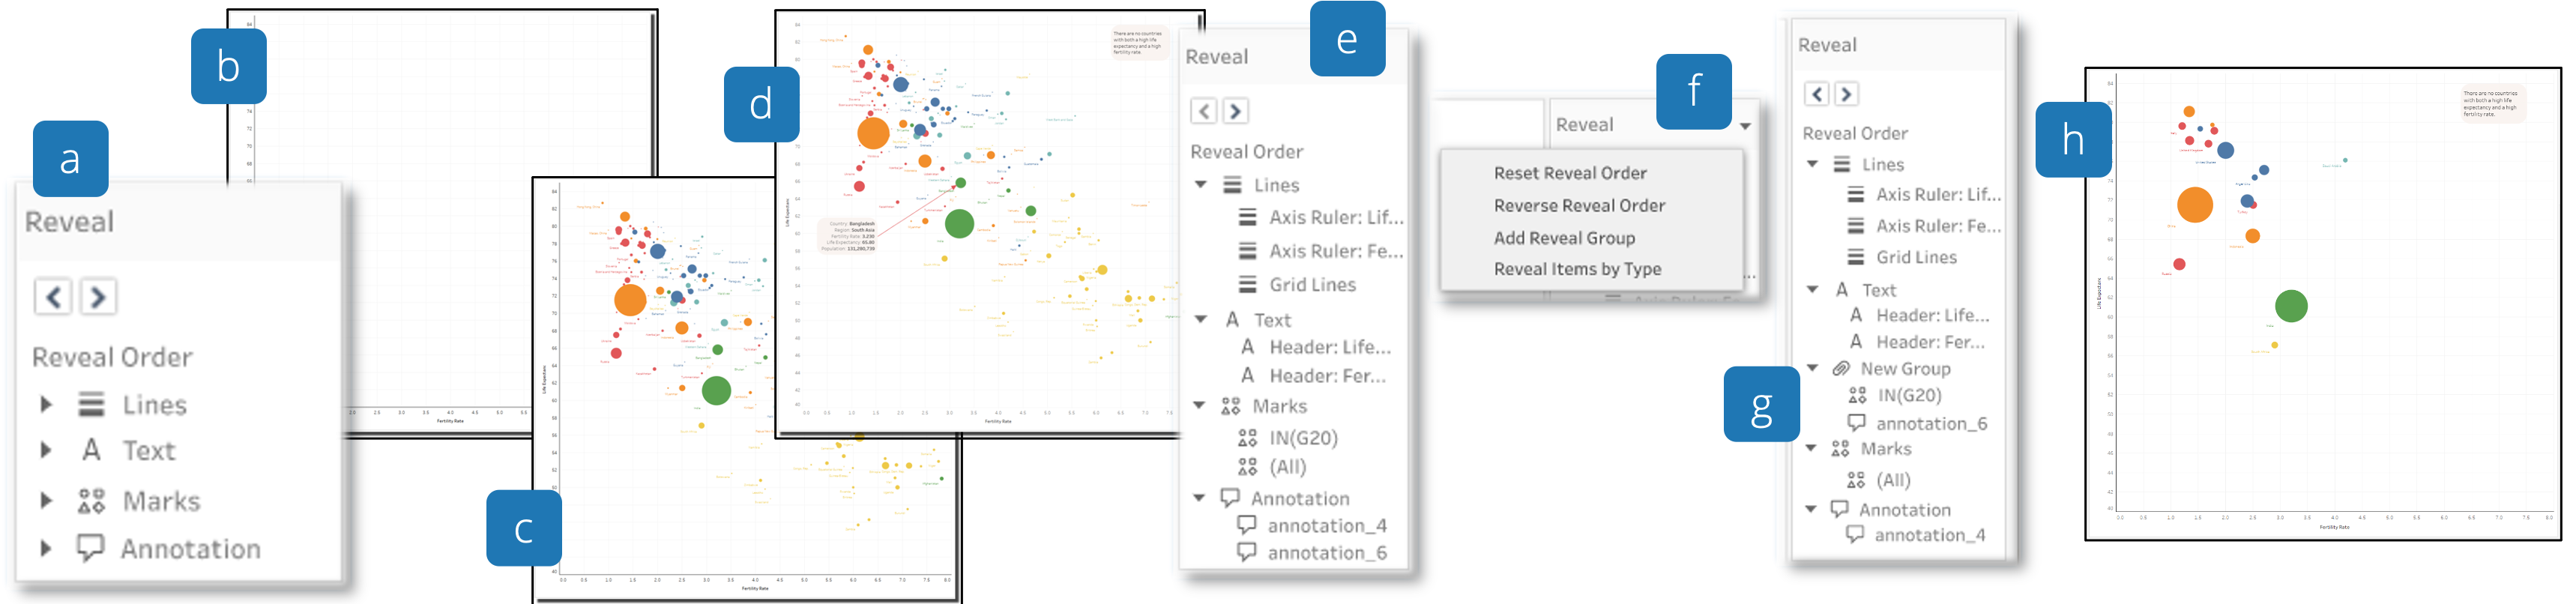Click the back arrow in the panel containing New Group
The image size is (2576, 604).
[x=1817, y=94]
